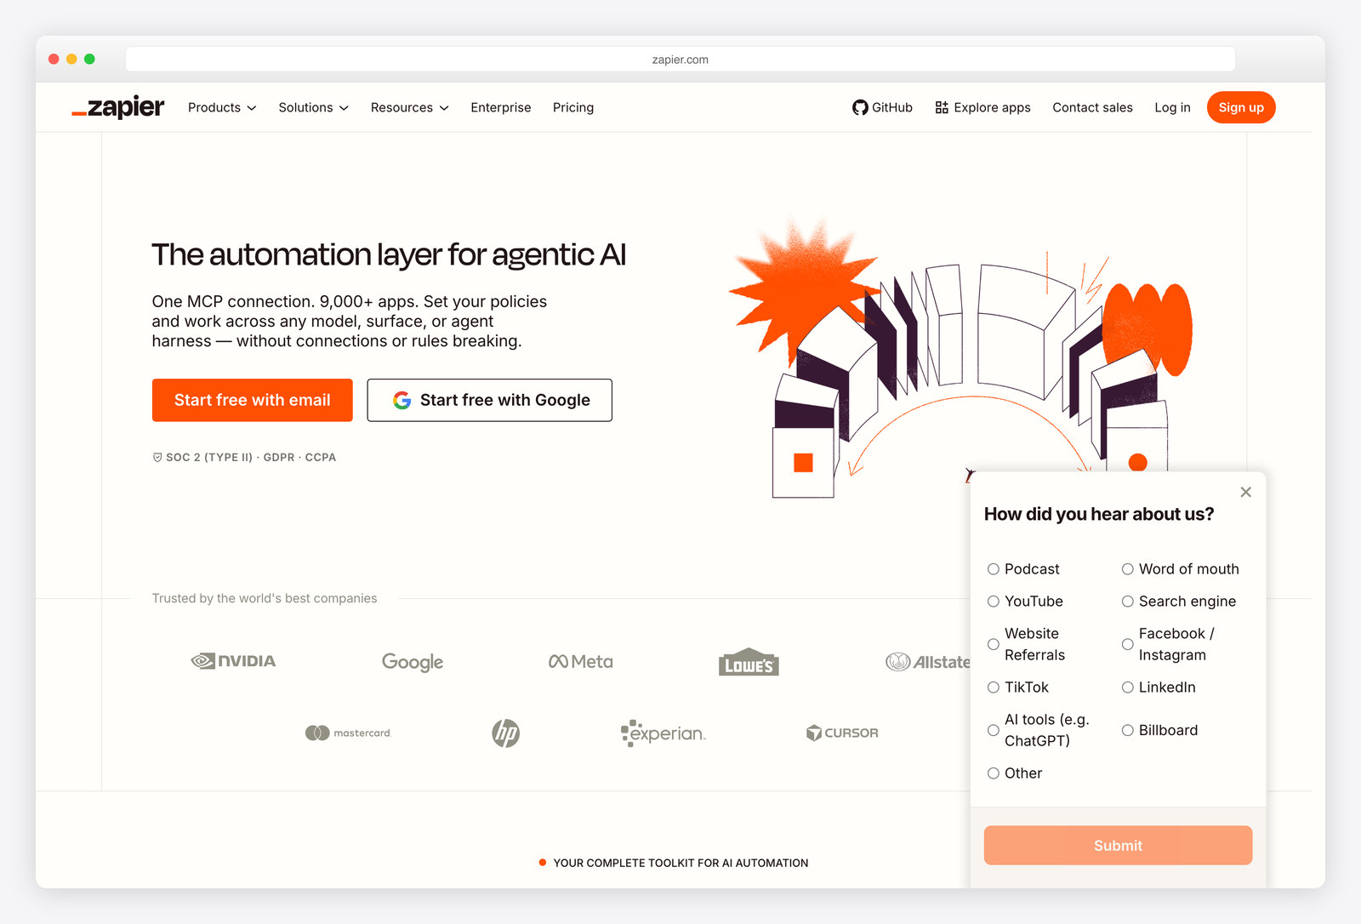Choose the YouTube radio button
This screenshot has width=1361, height=924.
tap(993, 602)
